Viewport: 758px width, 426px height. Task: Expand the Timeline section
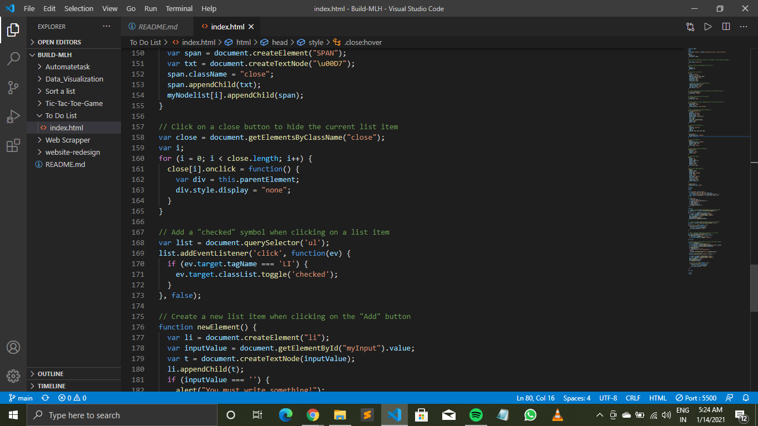74,386
